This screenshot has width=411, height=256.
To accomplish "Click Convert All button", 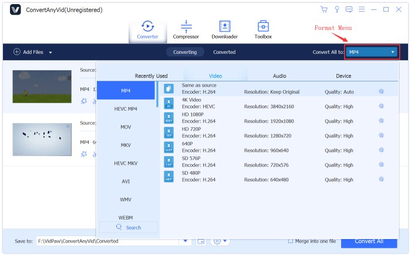I will click(369, 243).
